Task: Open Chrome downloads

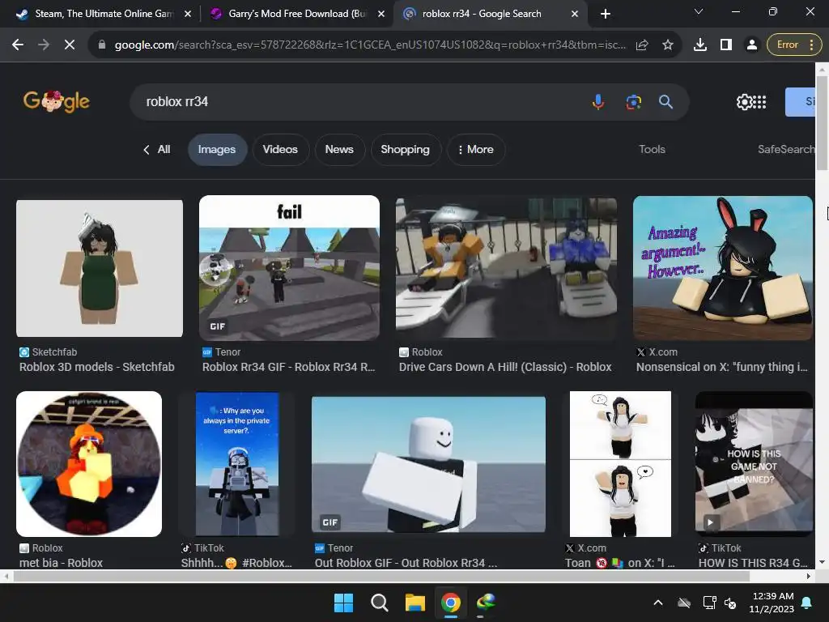Action: (x=700, y=45)
